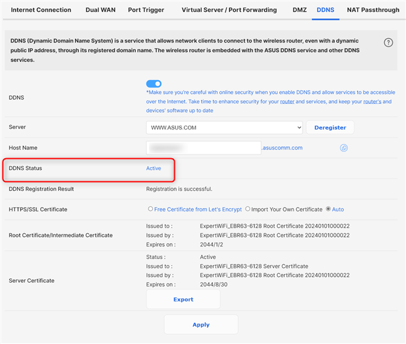This screenshot has height=344, width=406.
Task: Choose Import Your Own Certificate option
Action: point(247,210)
